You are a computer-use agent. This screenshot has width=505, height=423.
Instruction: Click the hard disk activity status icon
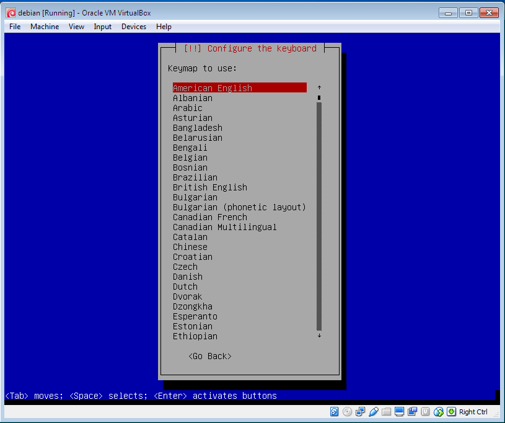click(x=334, y=412)
